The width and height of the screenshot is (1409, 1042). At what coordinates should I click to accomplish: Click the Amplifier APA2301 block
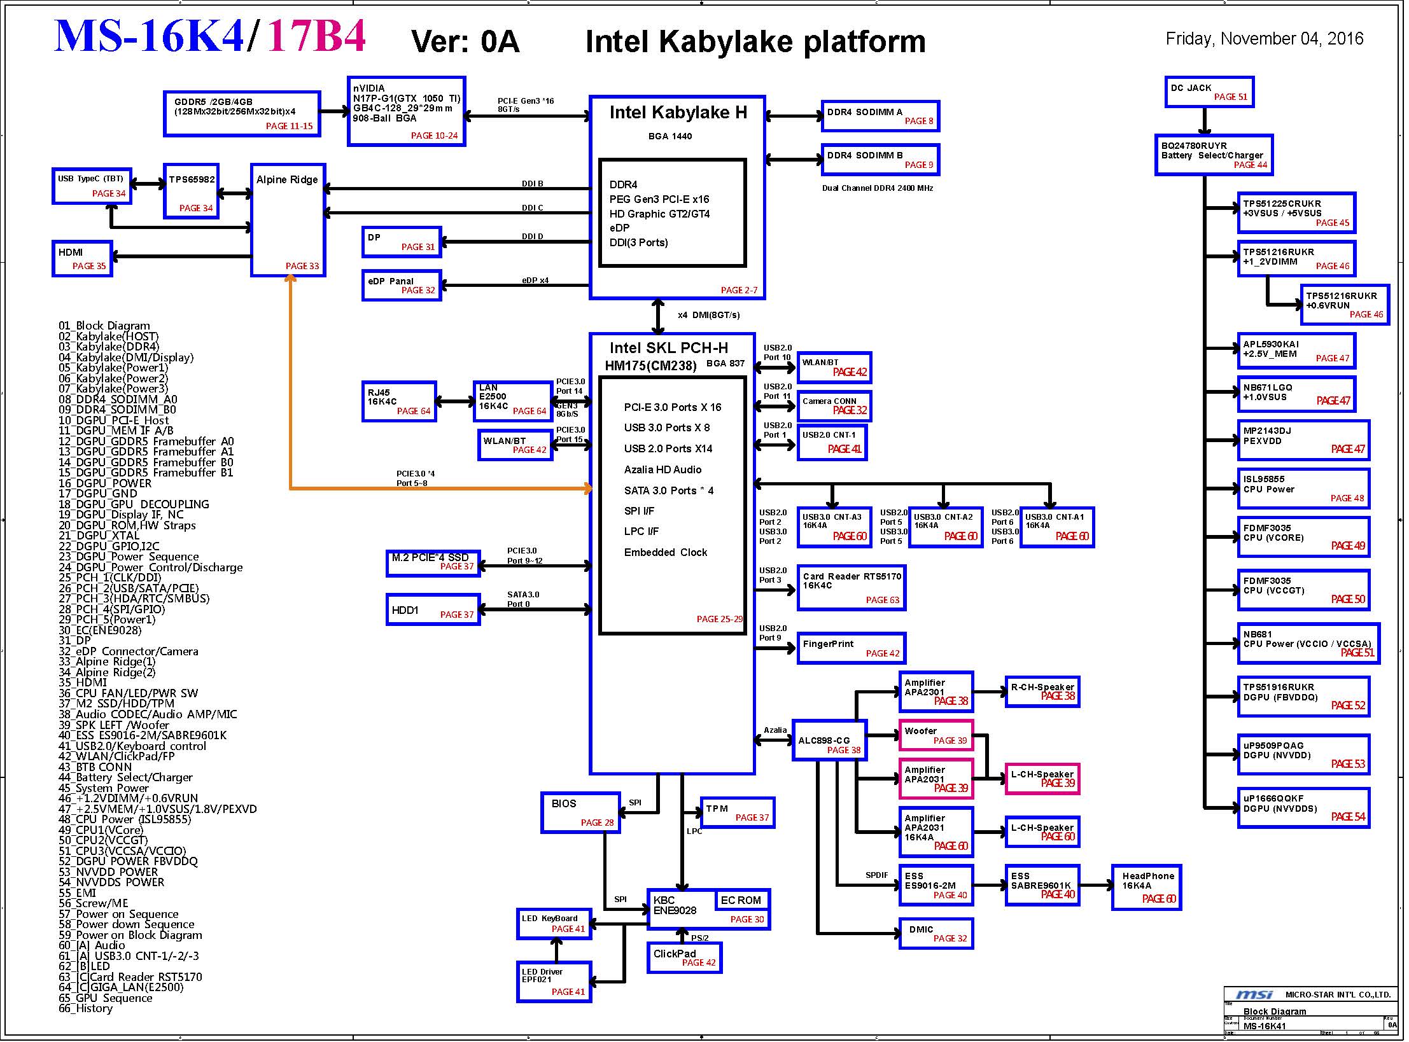(936, 692)
